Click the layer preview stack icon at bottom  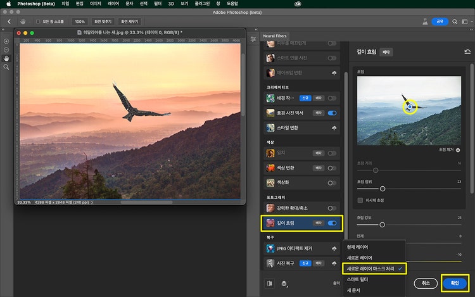pos(285,283)
